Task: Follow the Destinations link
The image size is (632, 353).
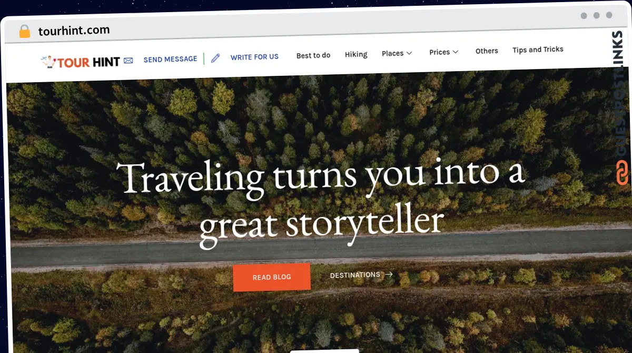Action: [x=355, y=275]
